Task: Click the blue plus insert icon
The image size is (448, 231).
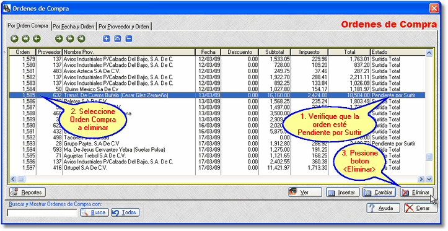Action: coord(107,38)
